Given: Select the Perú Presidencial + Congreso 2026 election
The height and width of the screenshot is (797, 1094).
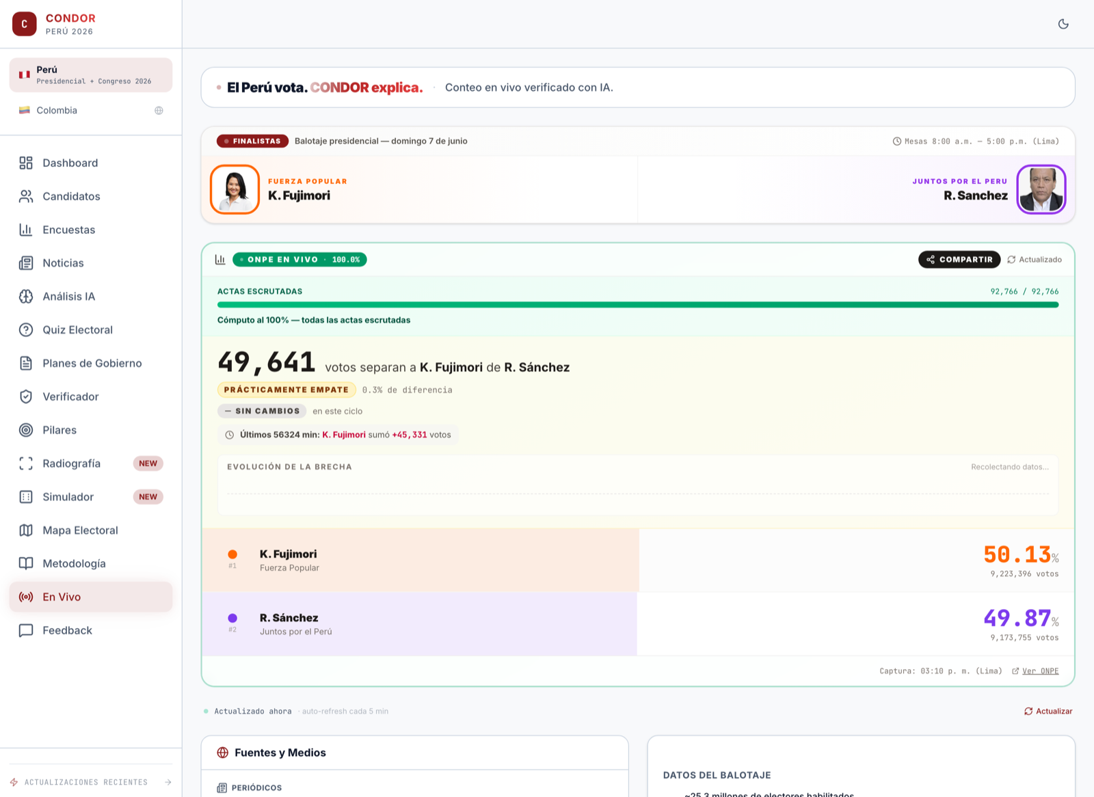Looking at the screenshot, I should [x=91, y=75].
